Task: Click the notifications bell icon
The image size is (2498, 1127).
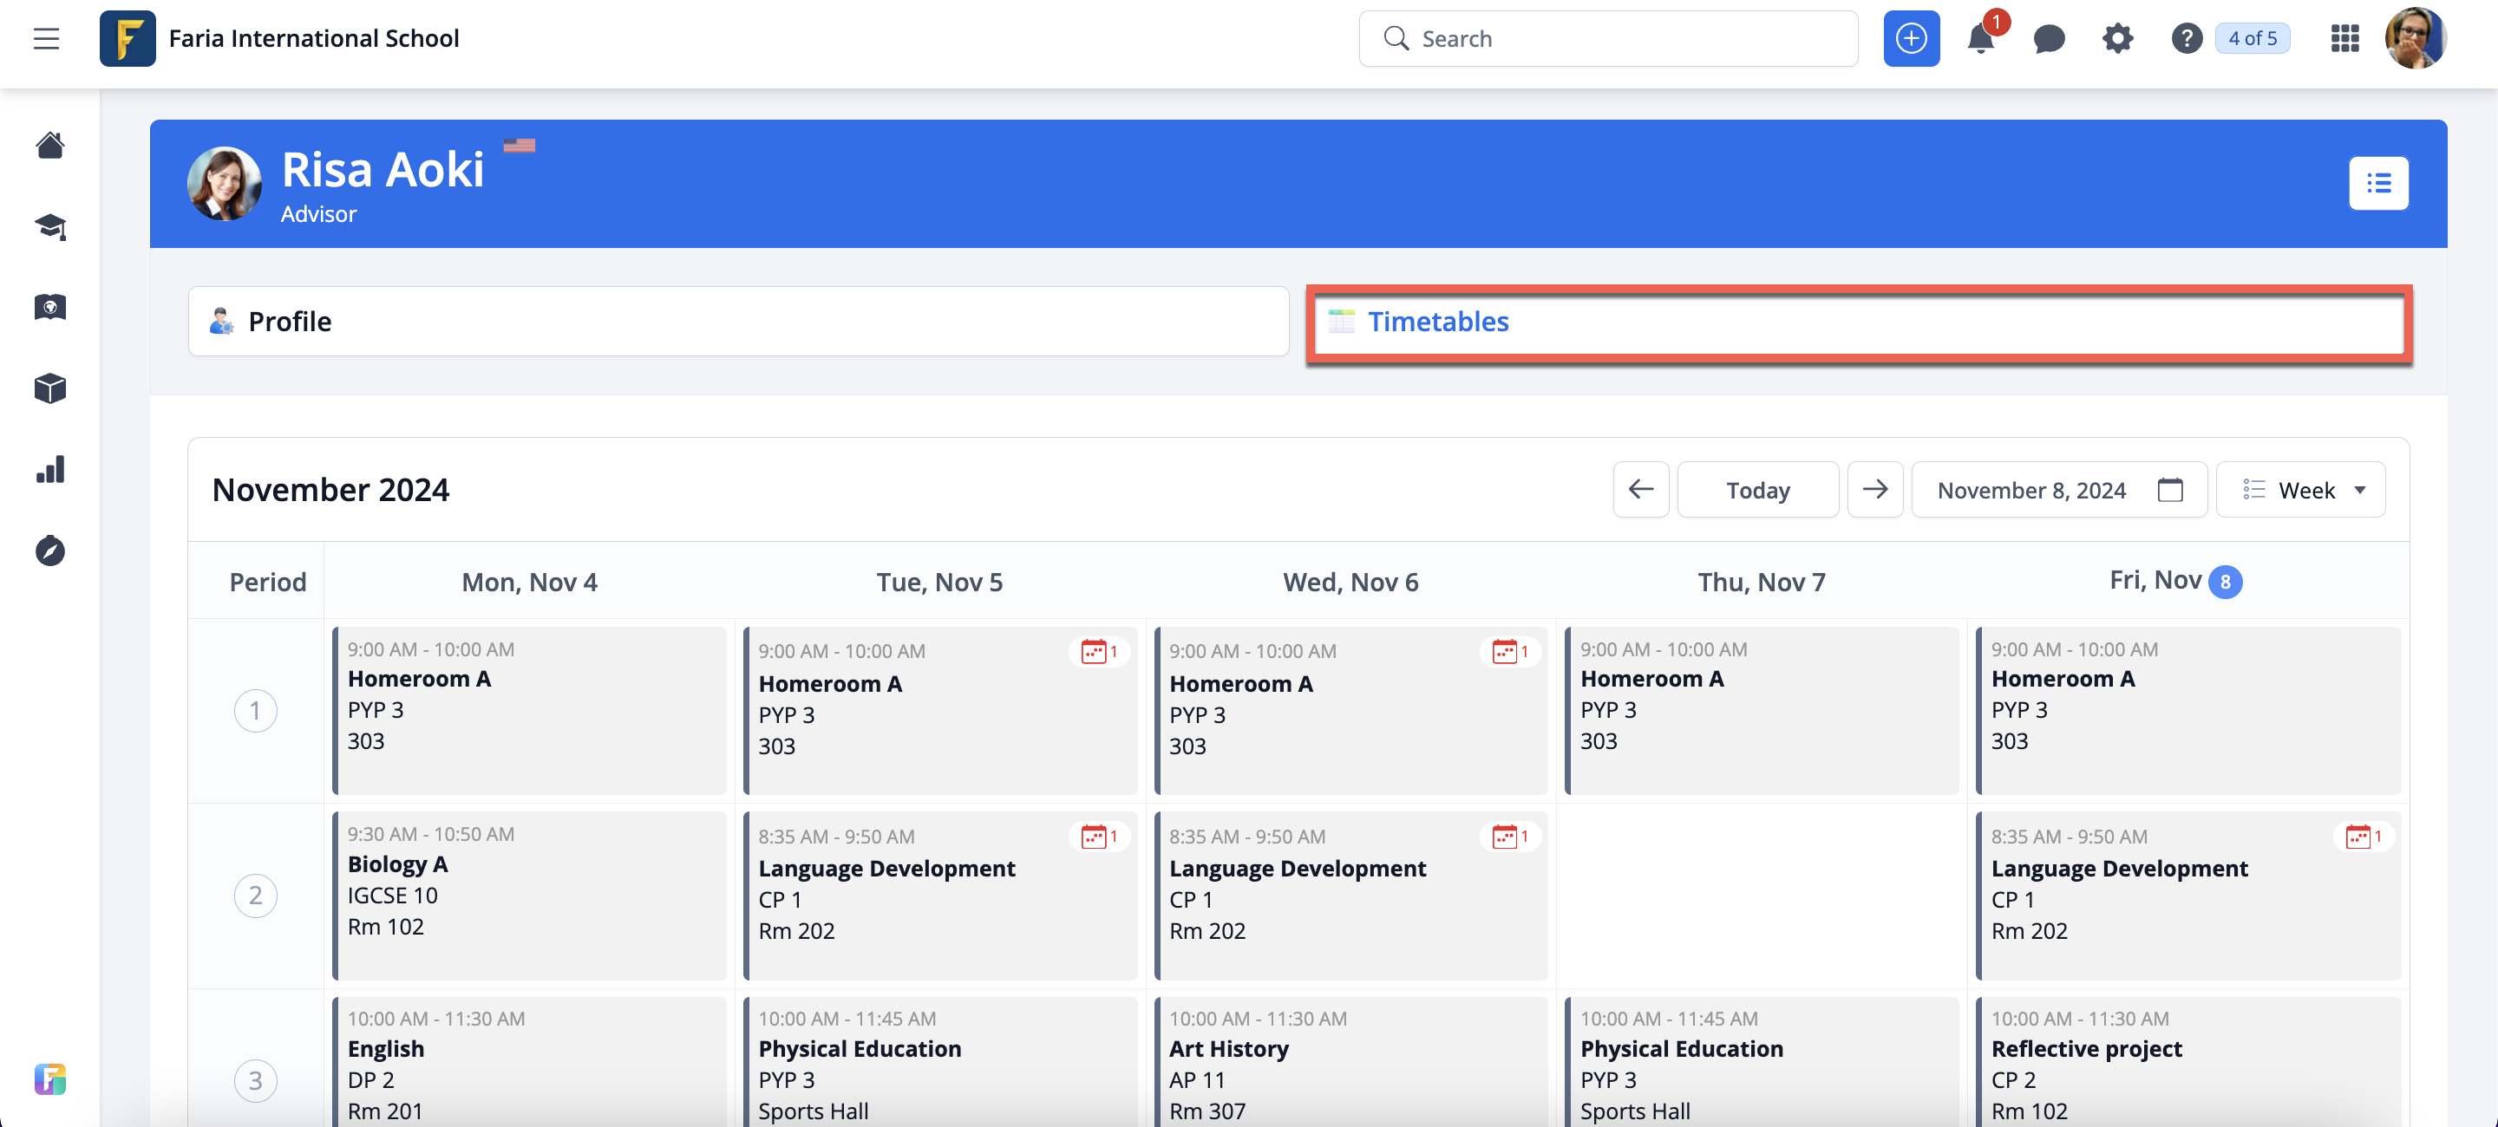Action: (1980, 39)
